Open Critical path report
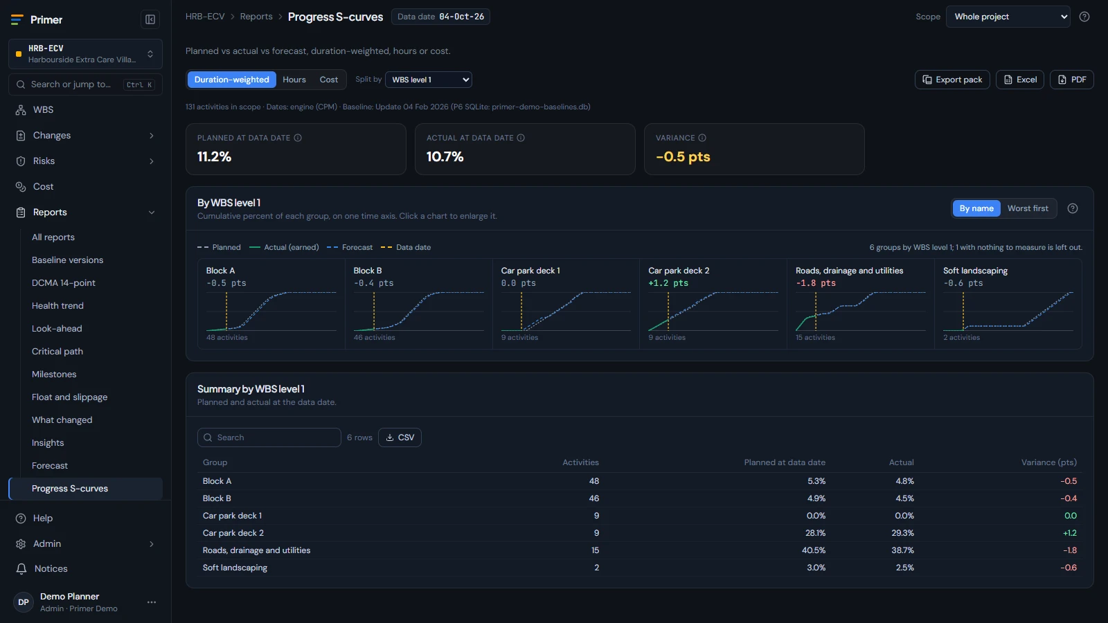1108x623 pixels. 93,352
